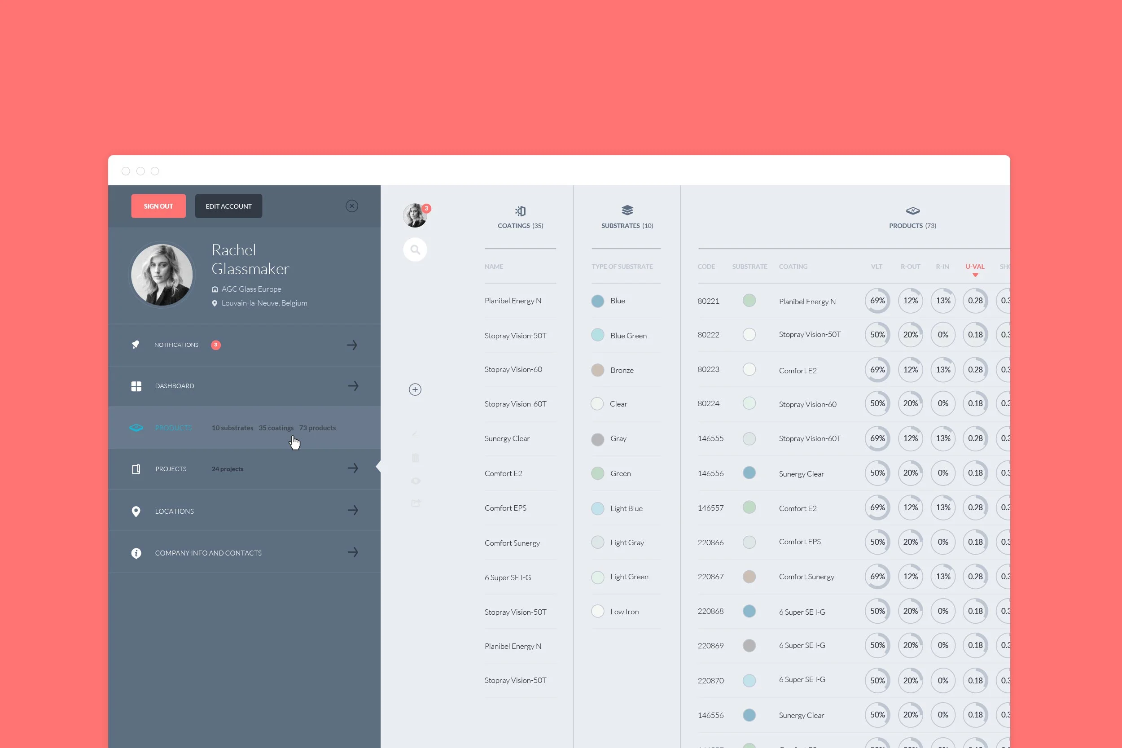Open Notifications menu item

pyautogui.click(x=244, y=345)
